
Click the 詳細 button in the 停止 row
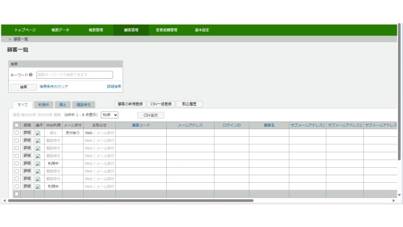(27, 132)
